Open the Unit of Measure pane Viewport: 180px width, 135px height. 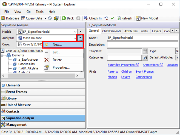43,105
